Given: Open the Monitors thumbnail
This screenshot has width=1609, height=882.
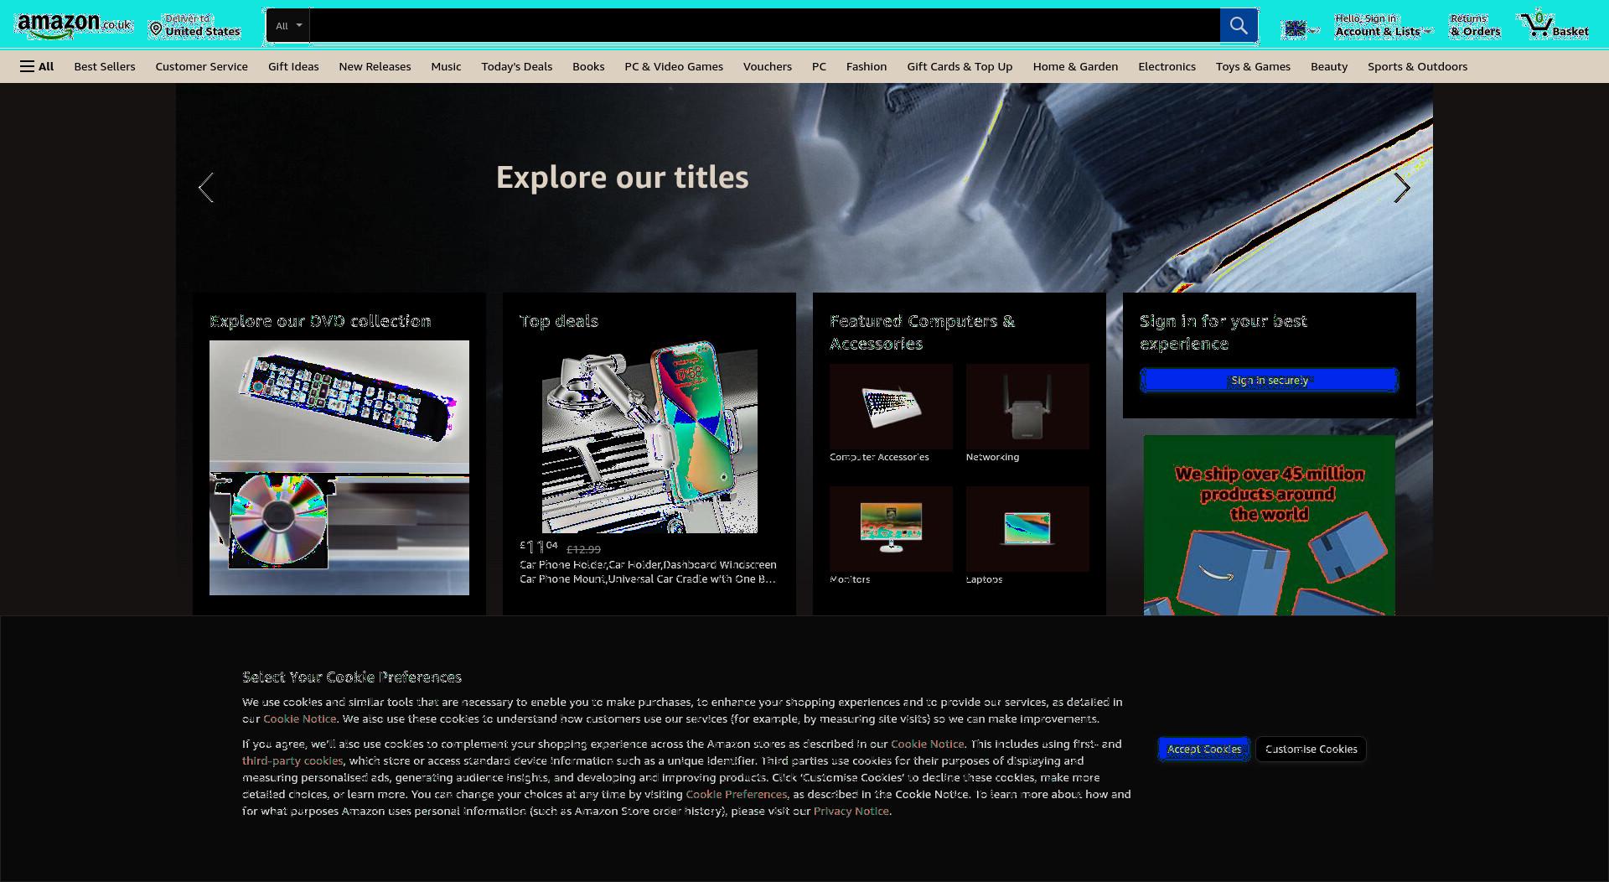Looking at the screenshot, I should 891,529.
